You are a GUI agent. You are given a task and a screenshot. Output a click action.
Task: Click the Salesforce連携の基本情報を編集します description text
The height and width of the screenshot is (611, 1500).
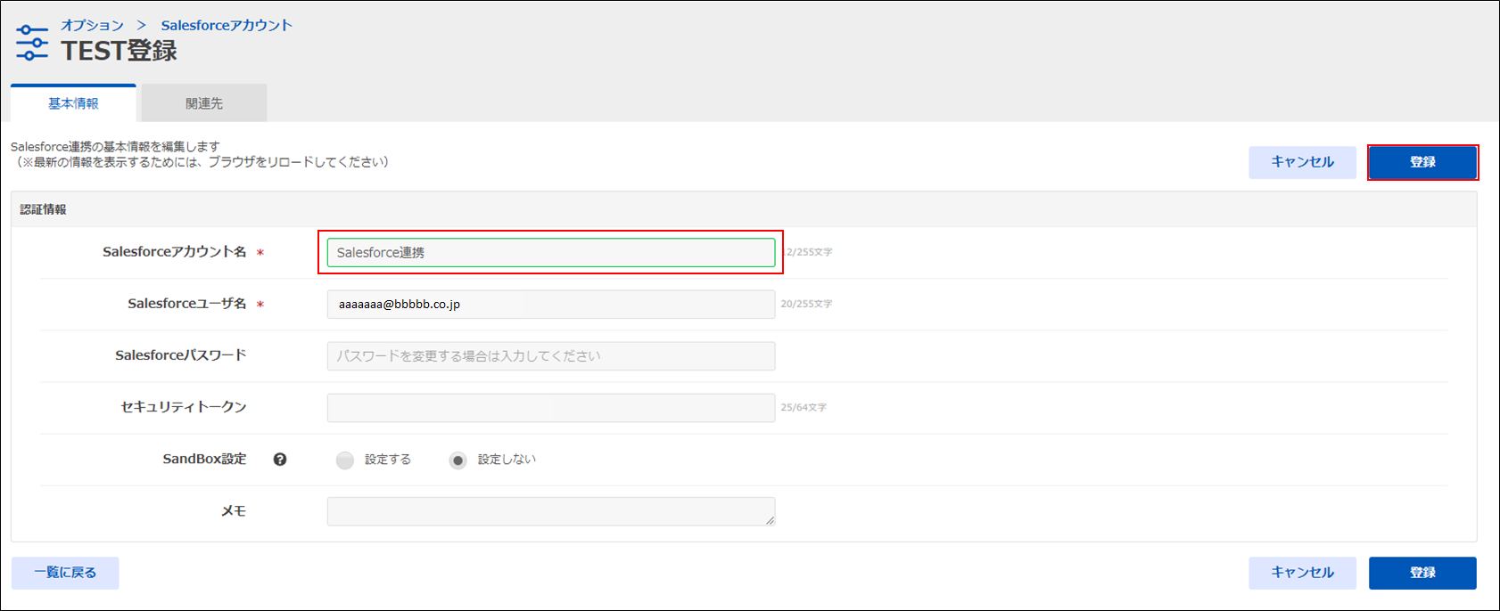[115, 146]
